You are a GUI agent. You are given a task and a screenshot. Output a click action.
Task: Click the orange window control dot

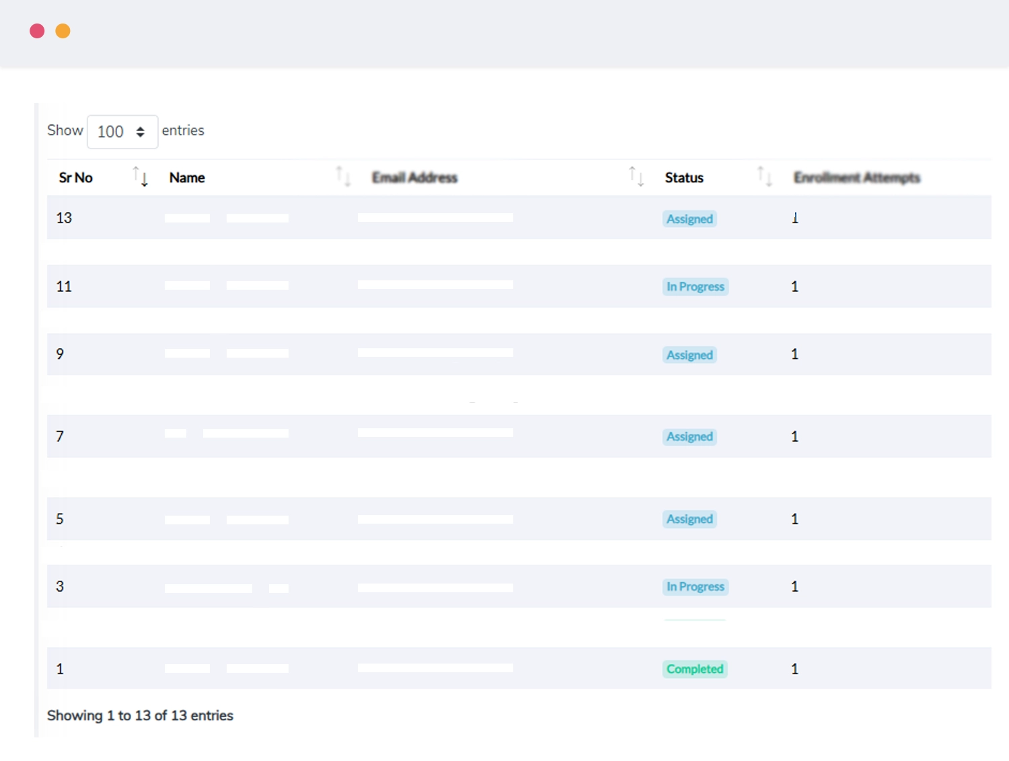coord(63,31)
